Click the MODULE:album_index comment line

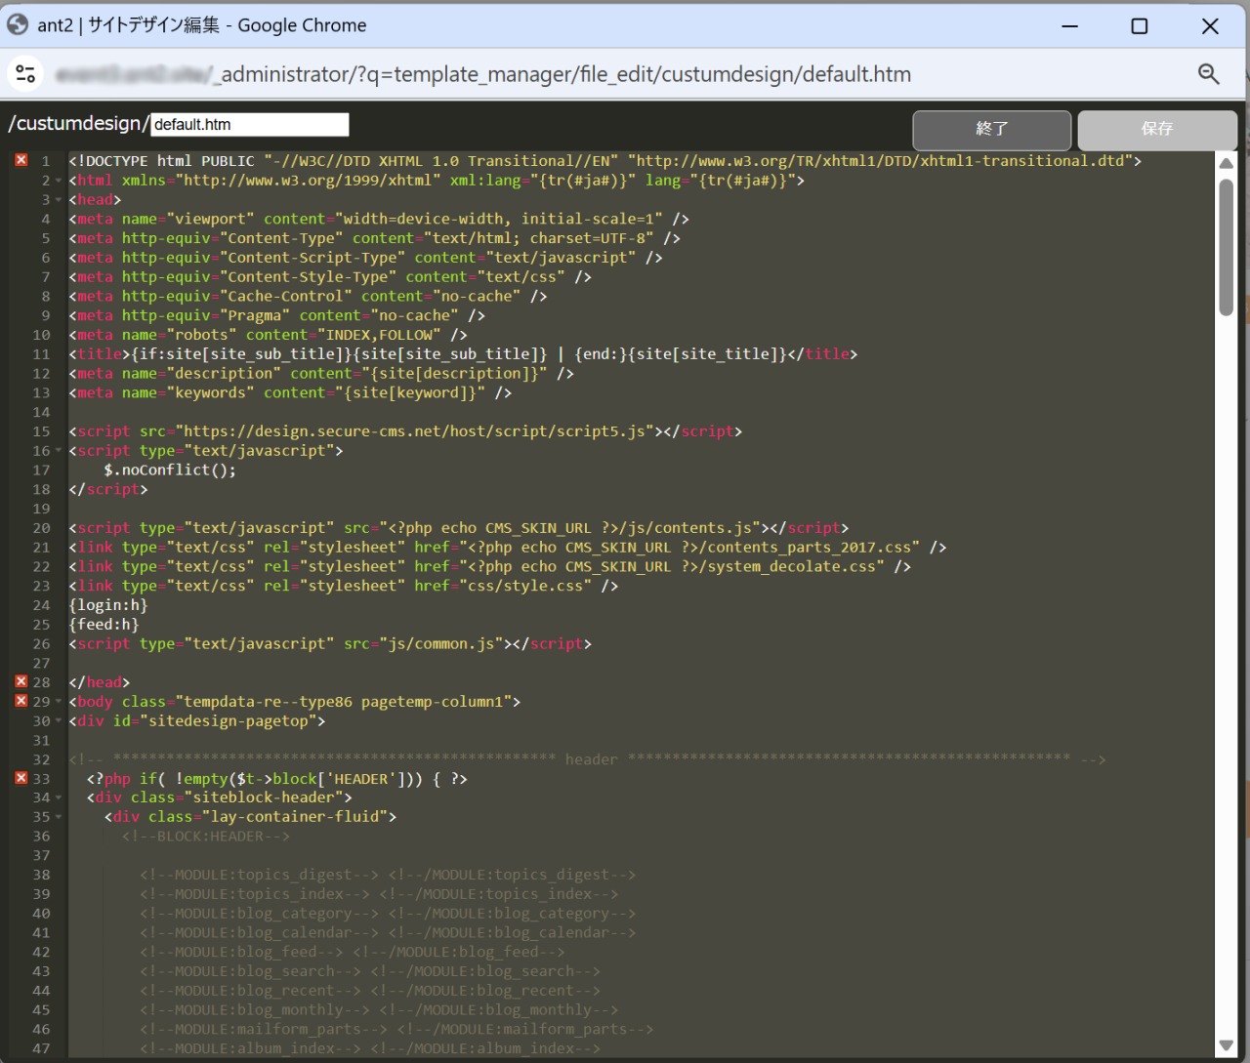click(370, 1048)
